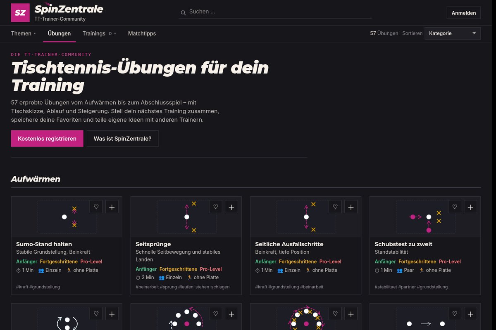Viewport: 496px width, 330px height.
Task: Open the Seitliche Ausfallschritte sketch
Action: [x=306, y=217]
